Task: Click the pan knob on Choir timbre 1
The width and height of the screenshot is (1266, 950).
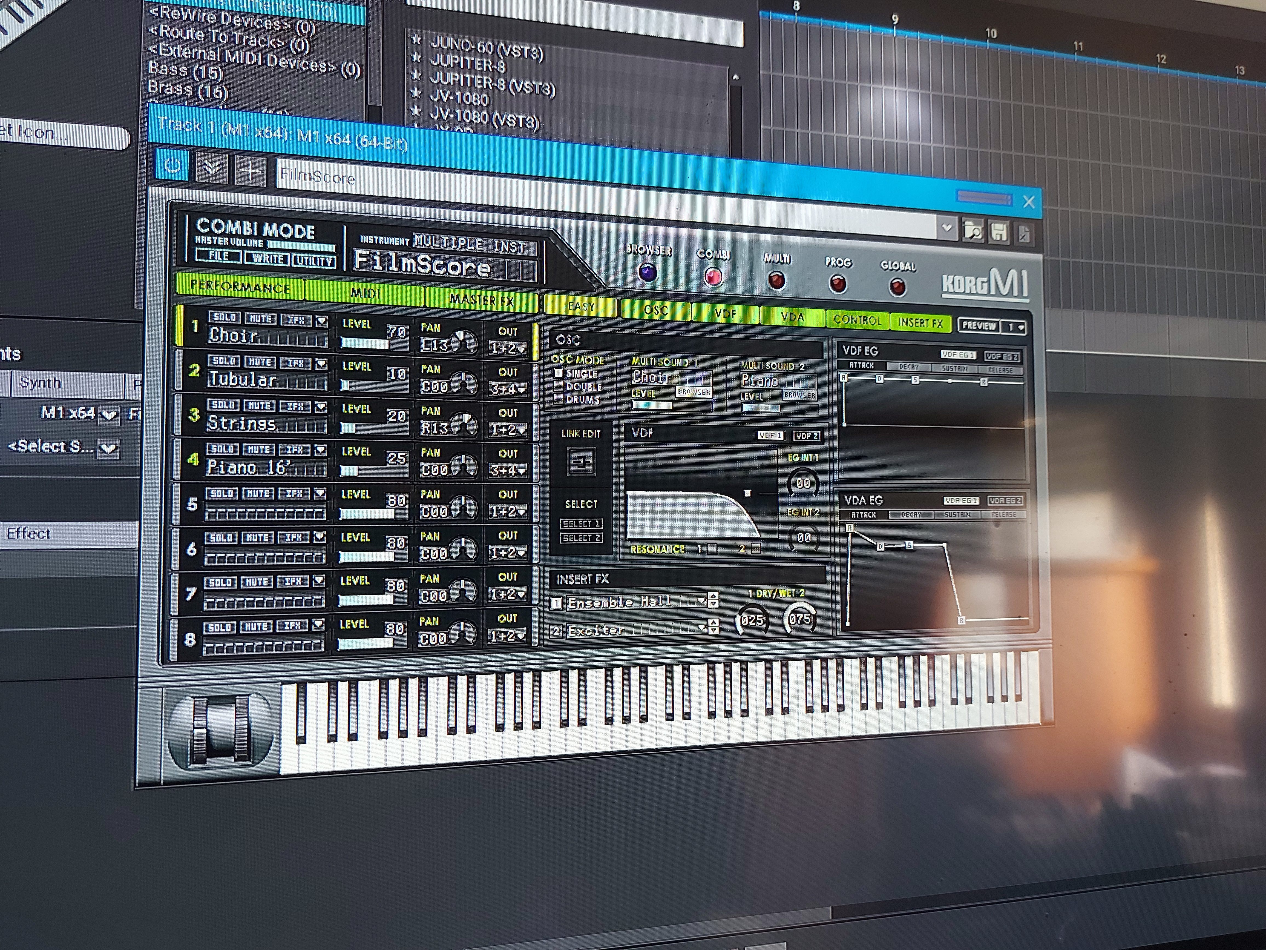Action: tap(465, 342)
